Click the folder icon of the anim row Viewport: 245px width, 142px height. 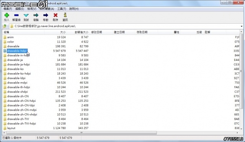coord(5,37)
